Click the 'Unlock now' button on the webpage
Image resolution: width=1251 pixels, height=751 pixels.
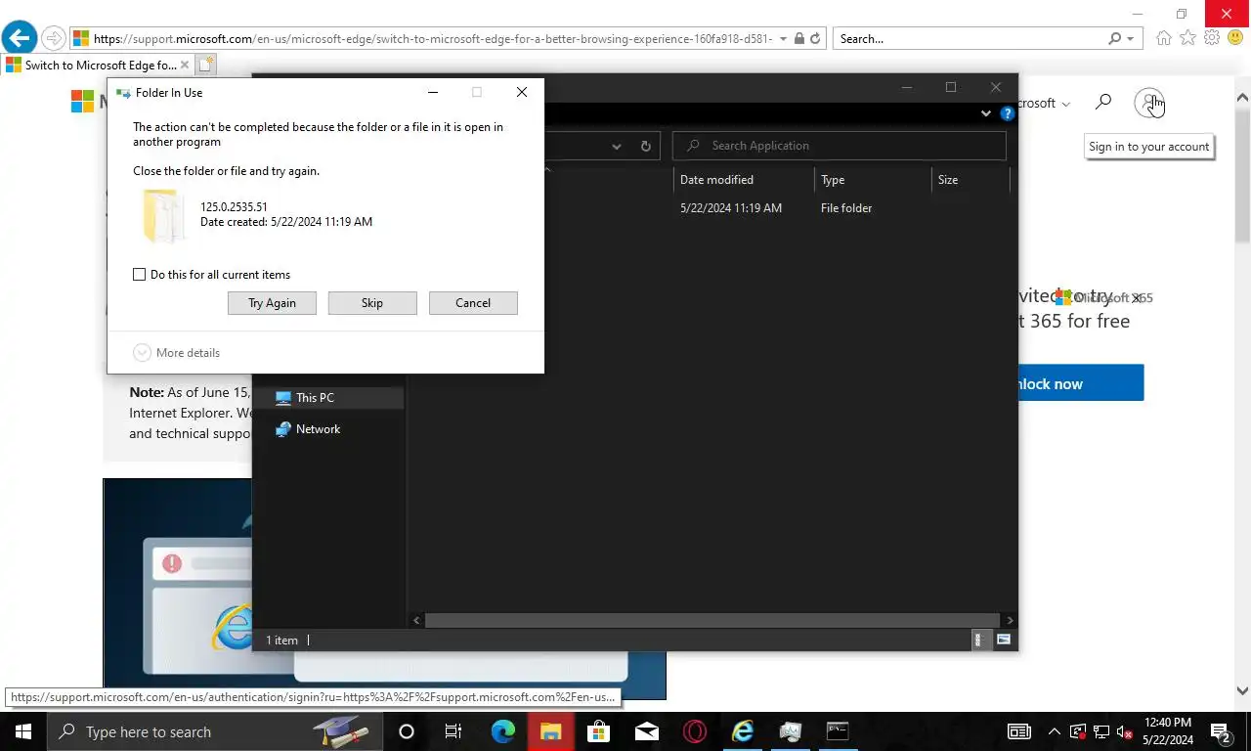pos(1081,383)
